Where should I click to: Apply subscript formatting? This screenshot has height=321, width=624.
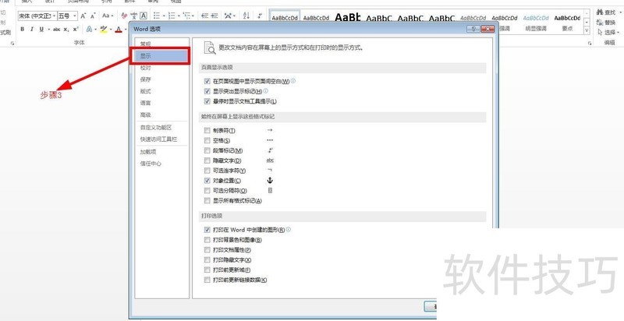pyautogui.click(x=66, y=29)
